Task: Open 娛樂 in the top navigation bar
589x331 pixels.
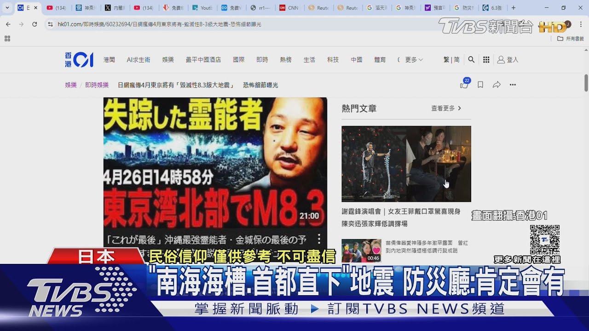Action: pyautogui.click(x=168, y=60)
